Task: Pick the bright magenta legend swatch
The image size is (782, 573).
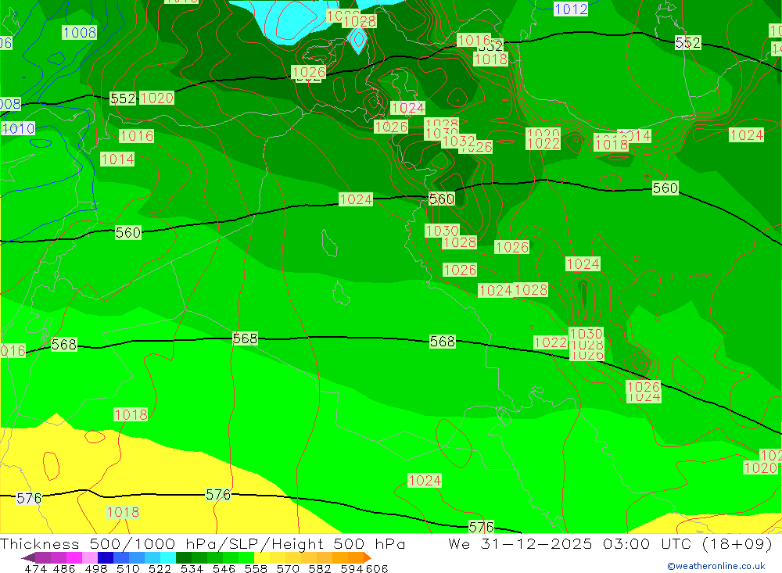Action: (74, 557)
